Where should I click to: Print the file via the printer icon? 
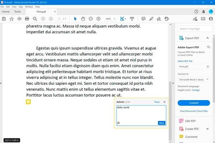[x=27, y=19]
